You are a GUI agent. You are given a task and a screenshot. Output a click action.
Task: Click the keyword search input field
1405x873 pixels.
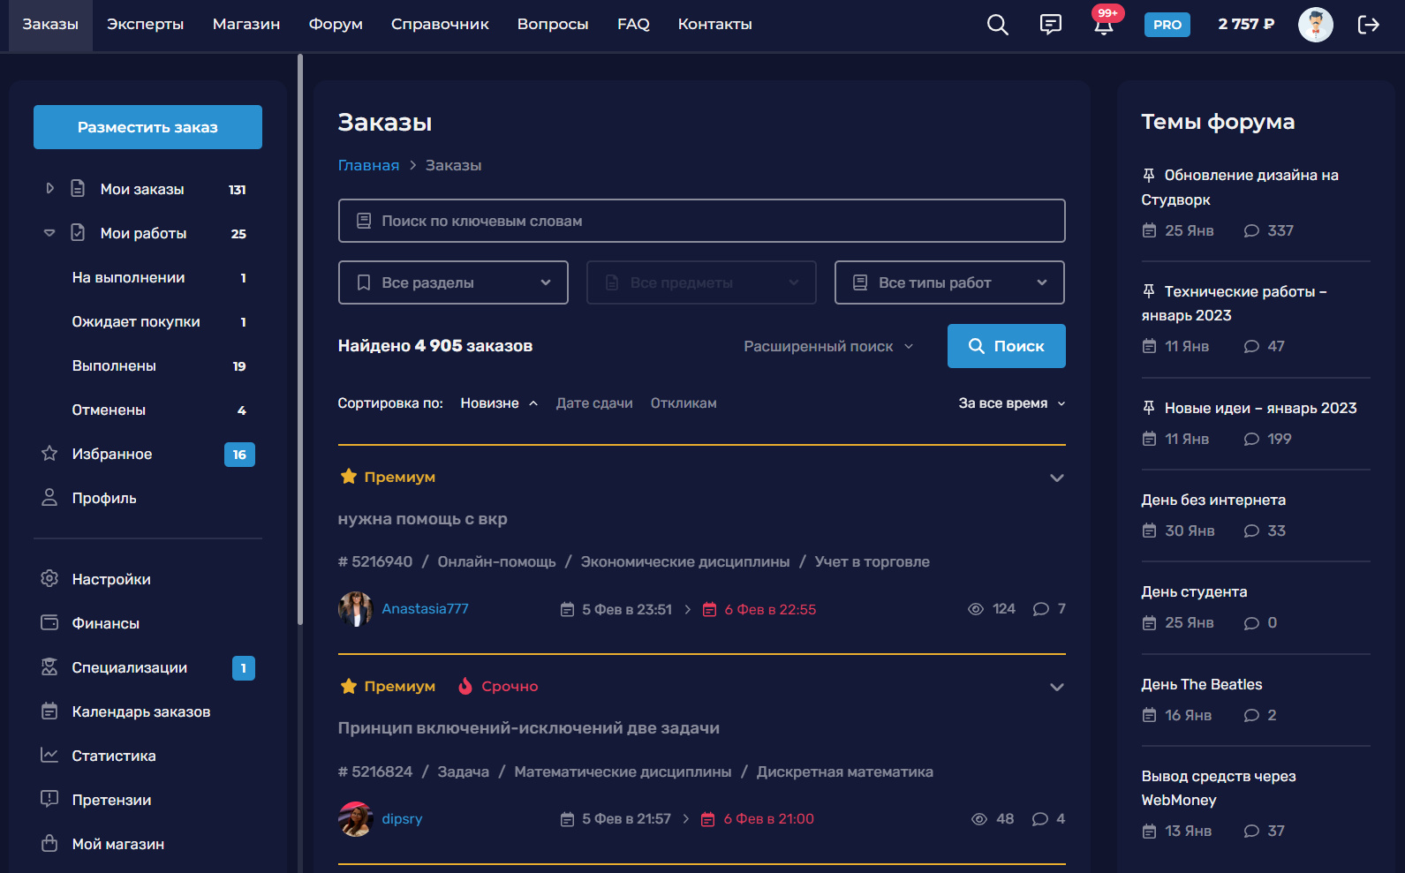[701, 221]
